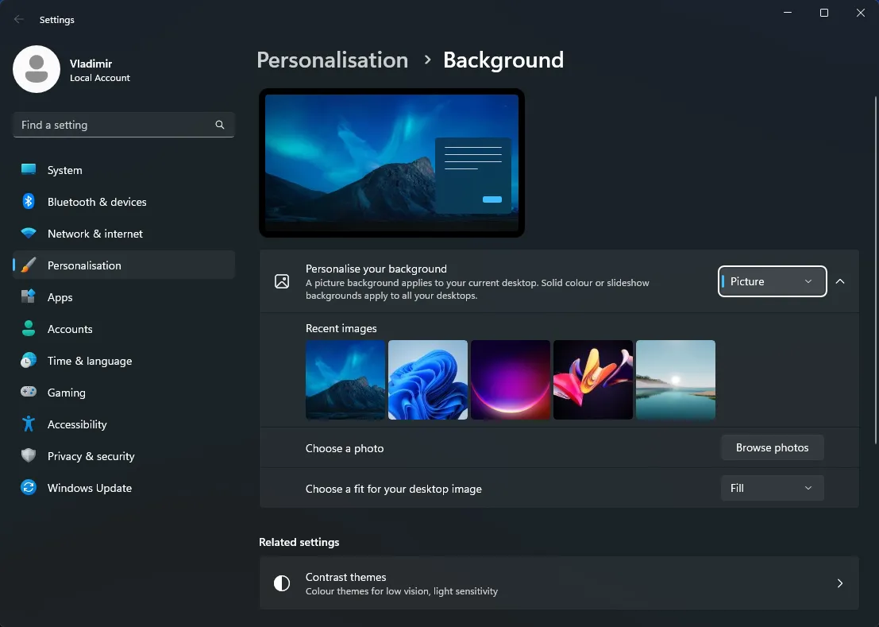Open Network & internet settings
This screenshot has width=879, height=627.
coord(123,234)
